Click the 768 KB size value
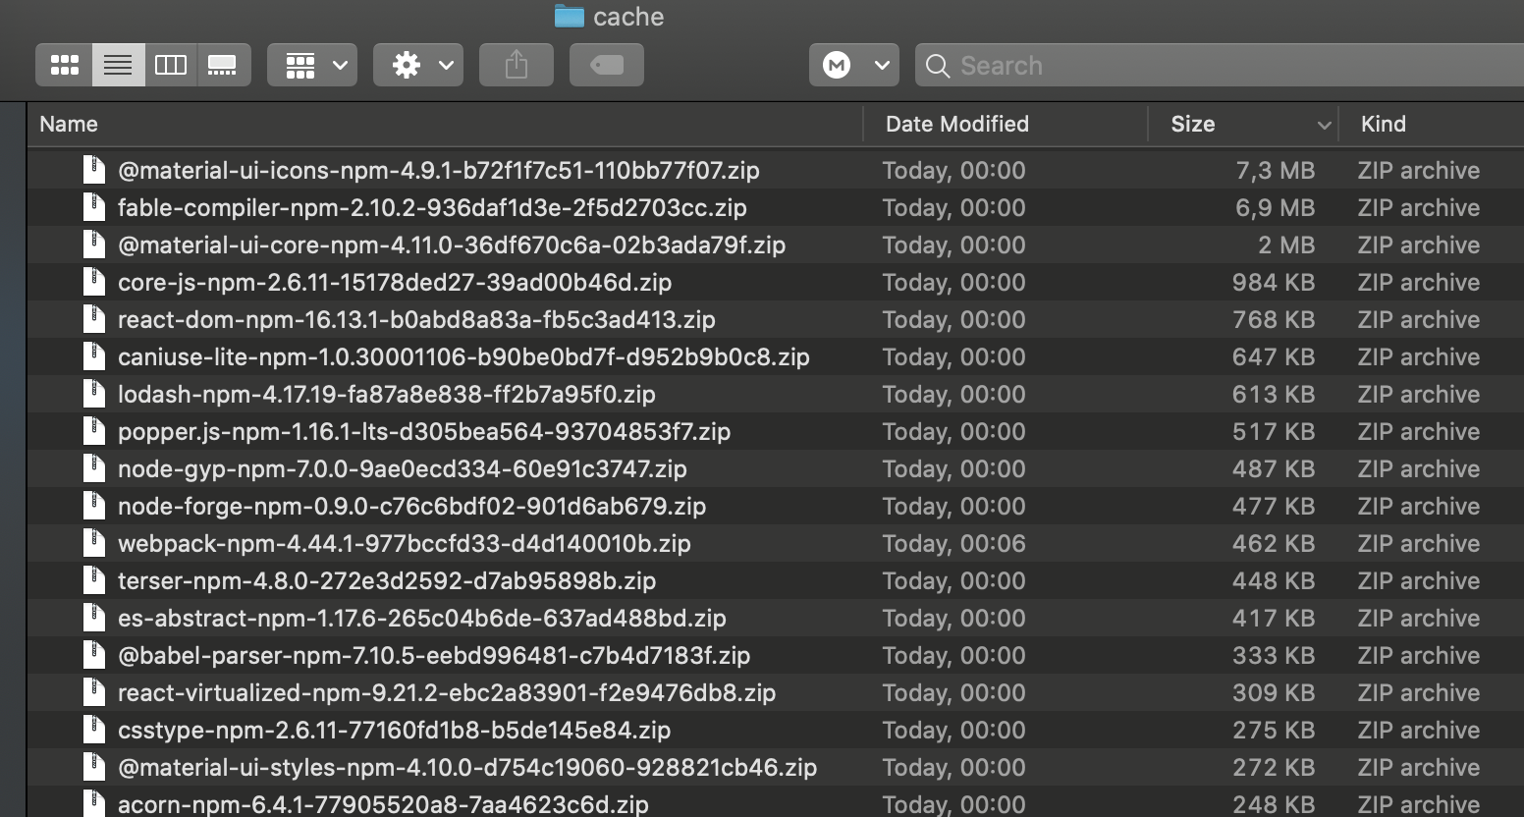 (1274, 320)
